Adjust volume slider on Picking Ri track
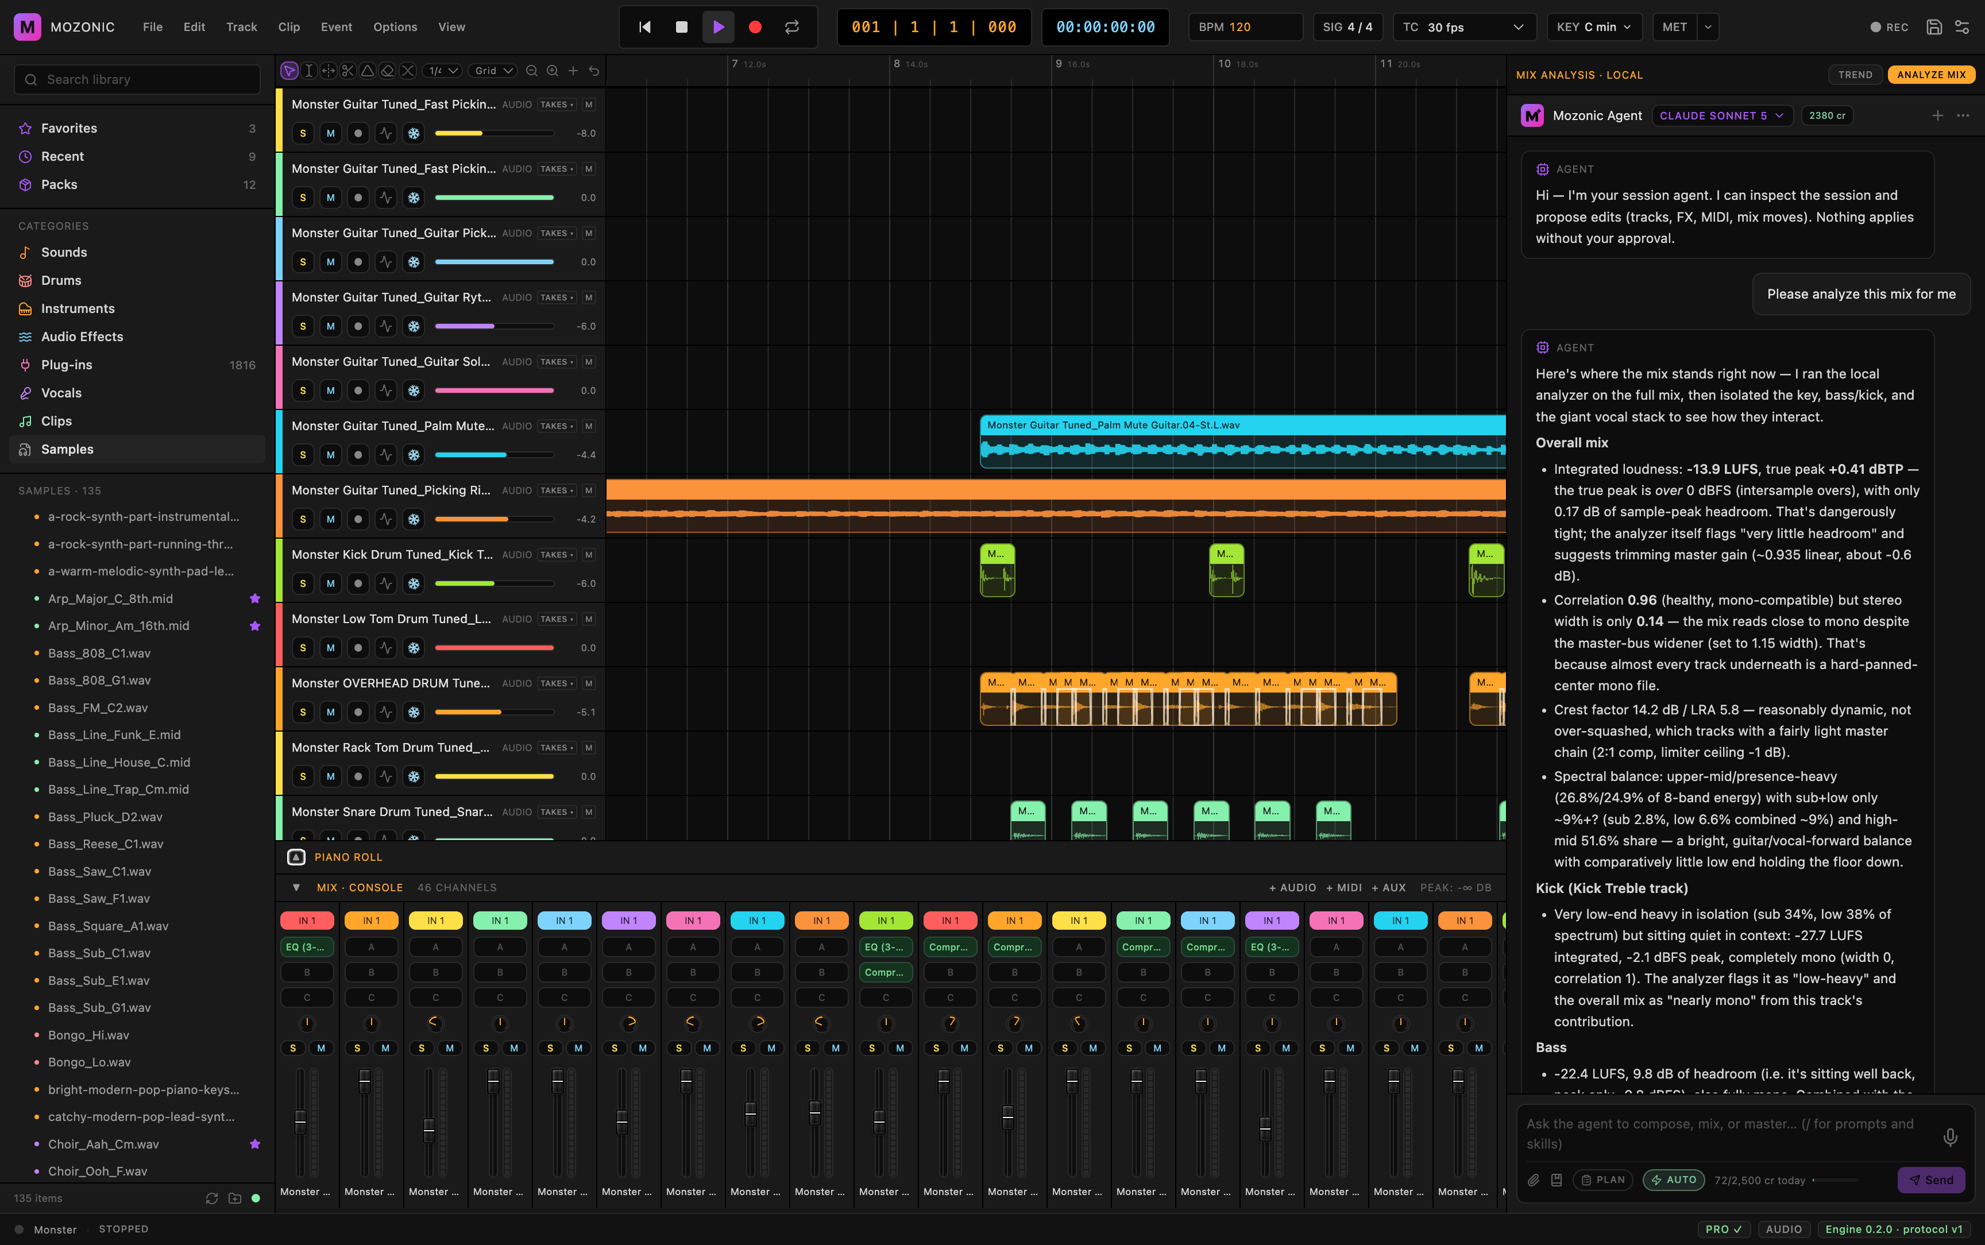The width and height of the screenshot is (1985, 1245). coord(494,520)
